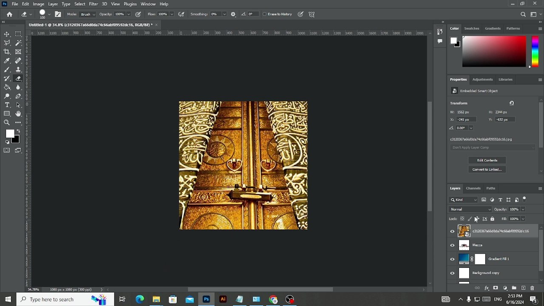Select the Hand tool
The width and height of the screenshot is (544, 306).
click(18, 113)
